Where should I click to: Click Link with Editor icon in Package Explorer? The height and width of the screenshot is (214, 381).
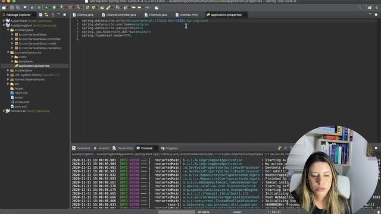pos(46,15)
